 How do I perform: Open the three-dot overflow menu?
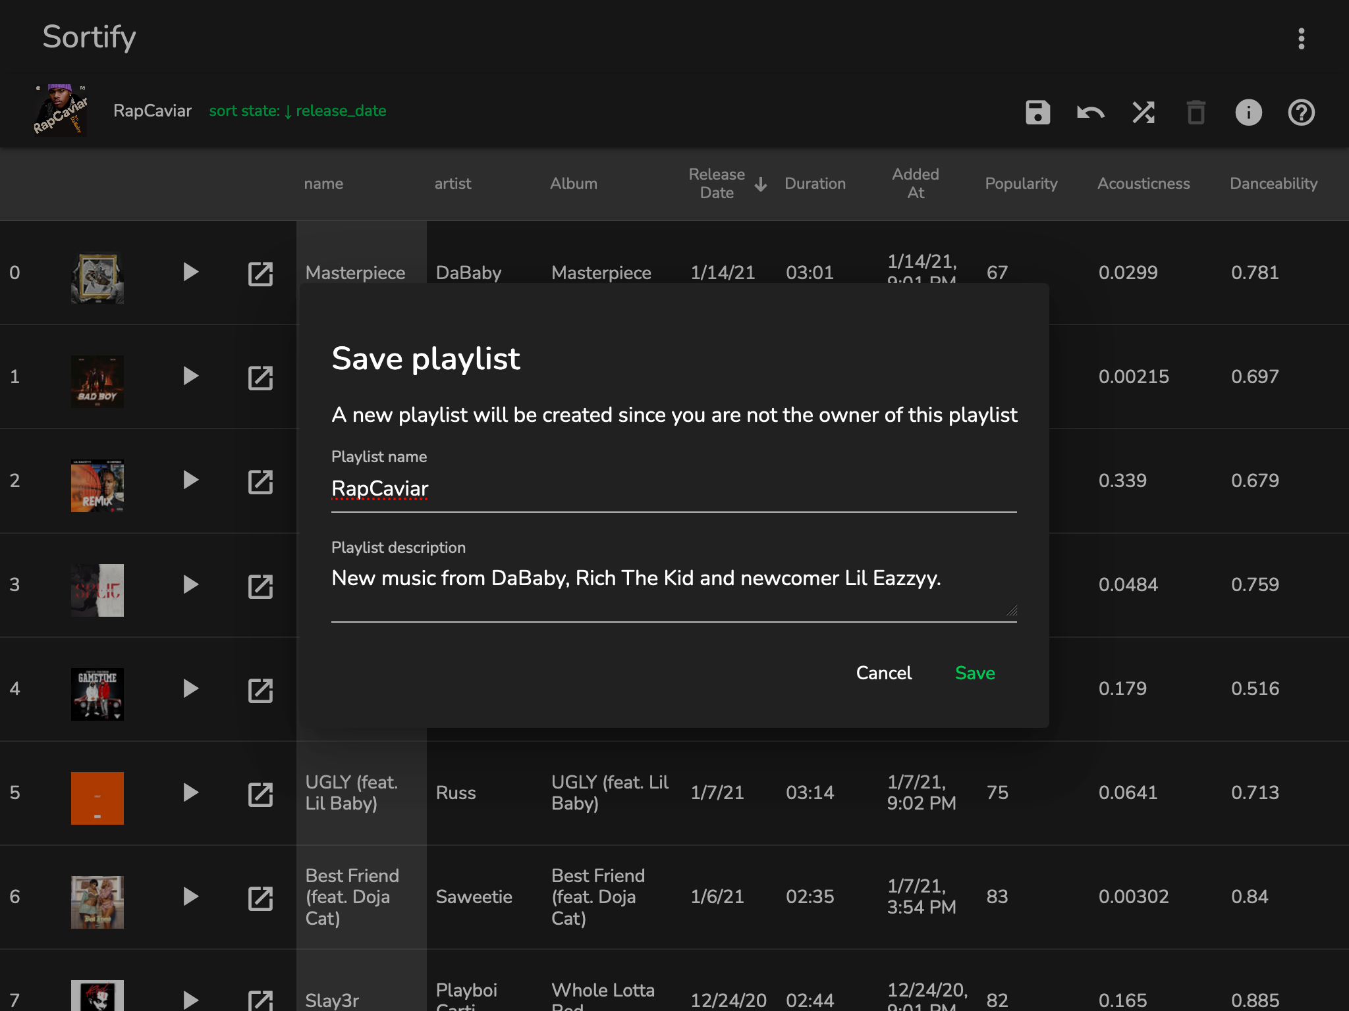tap(1301, 39)
